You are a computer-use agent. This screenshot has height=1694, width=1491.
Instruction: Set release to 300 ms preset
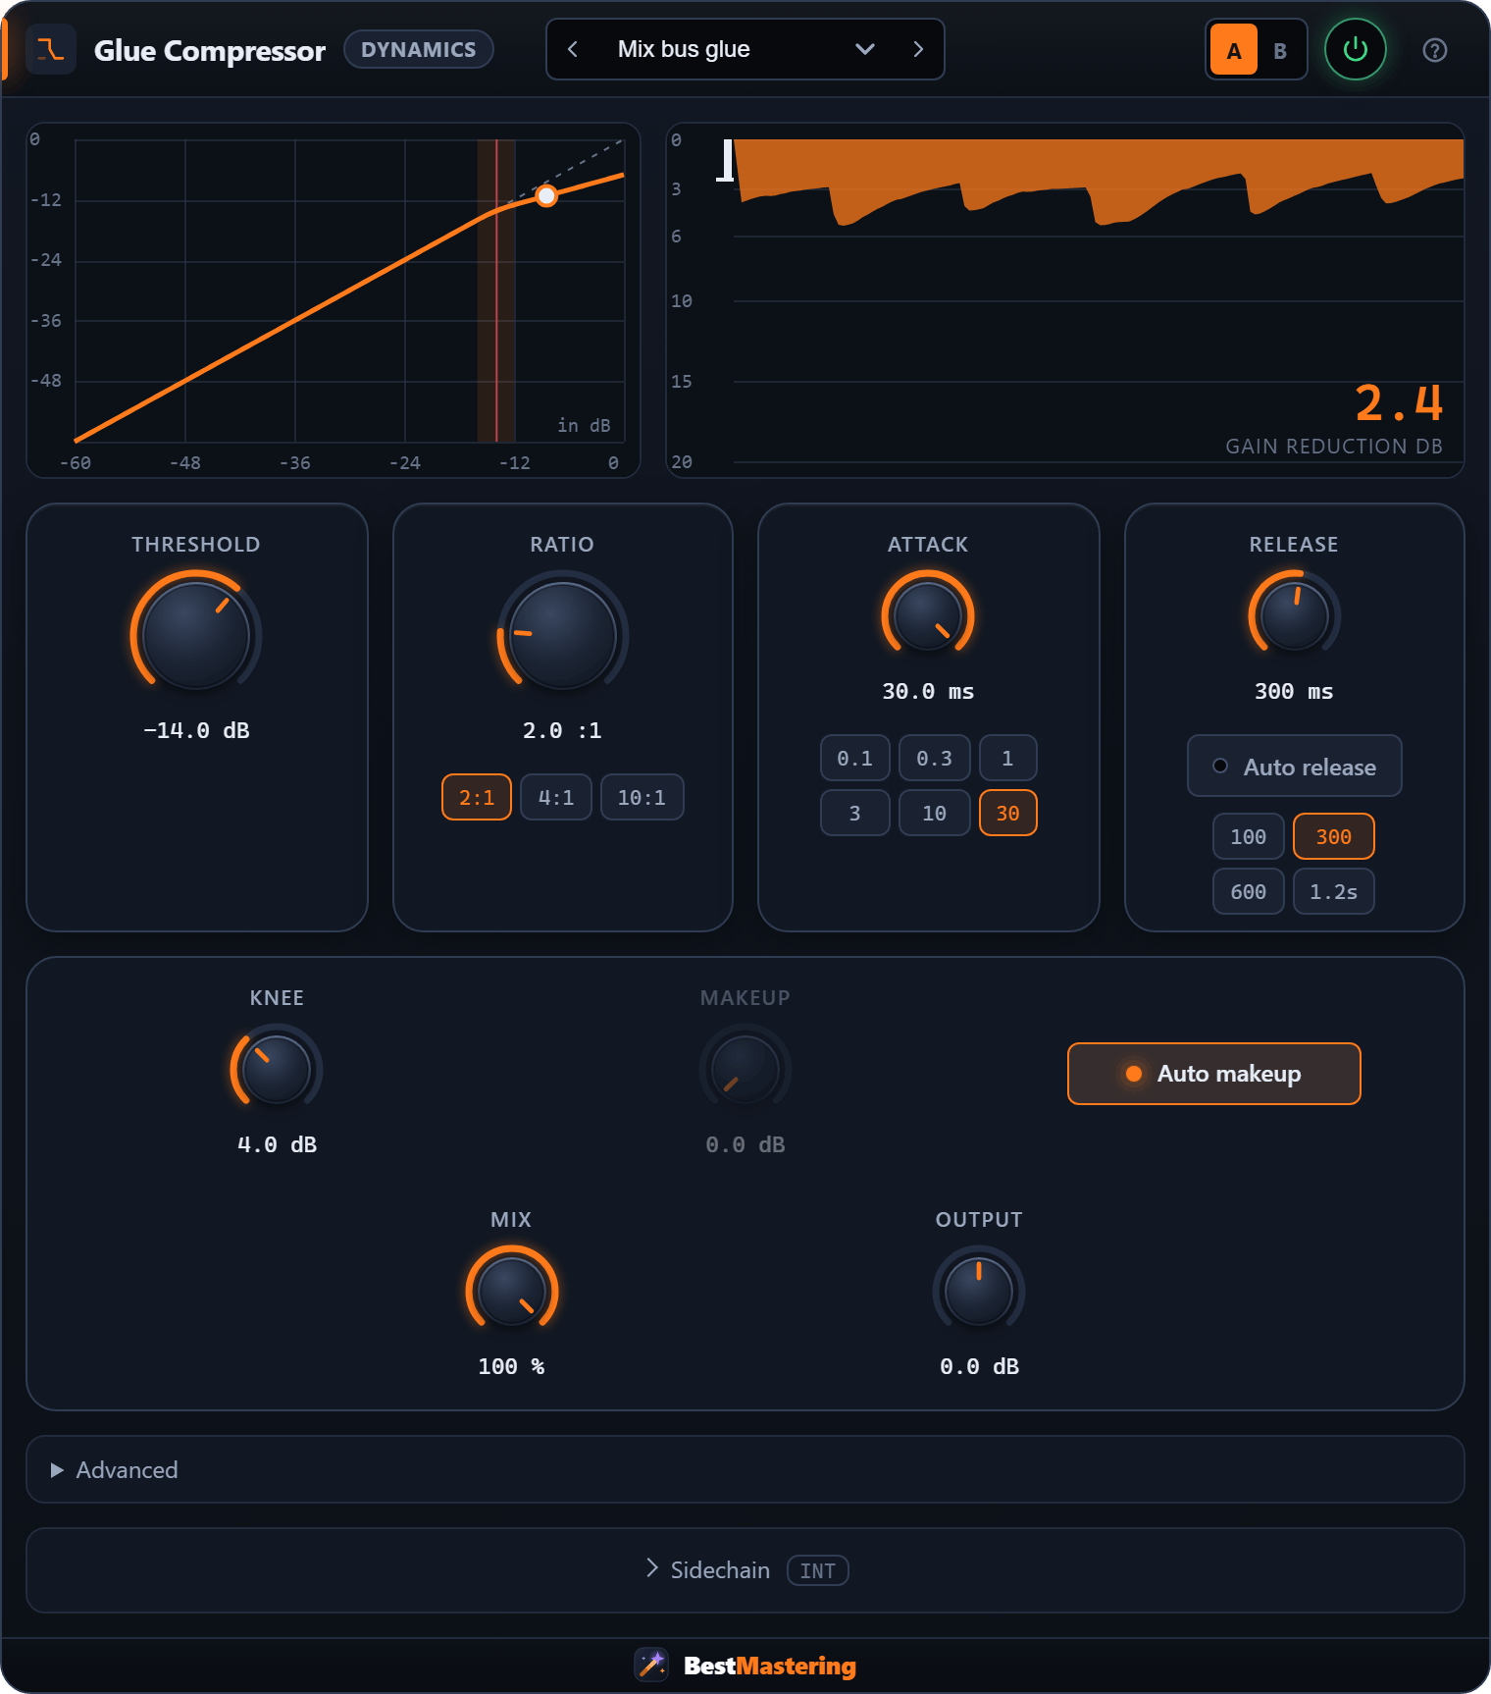click(1334, 836)
